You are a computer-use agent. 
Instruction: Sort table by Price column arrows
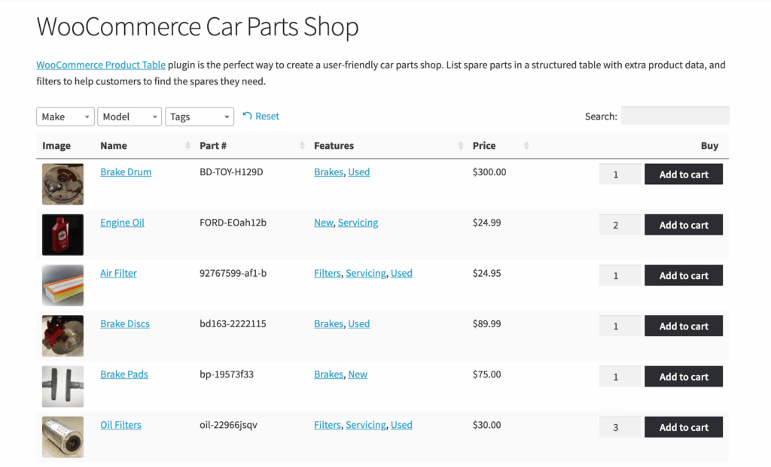(526, 145)
